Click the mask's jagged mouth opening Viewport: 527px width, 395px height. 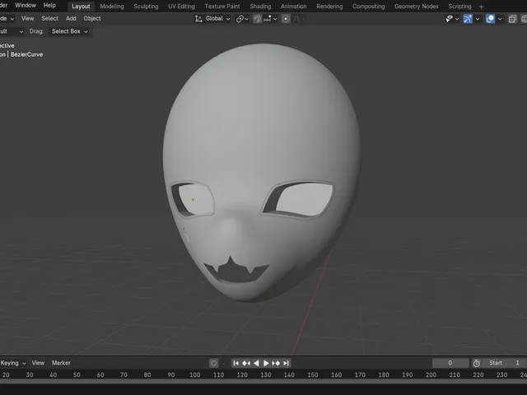coord(236,272)
